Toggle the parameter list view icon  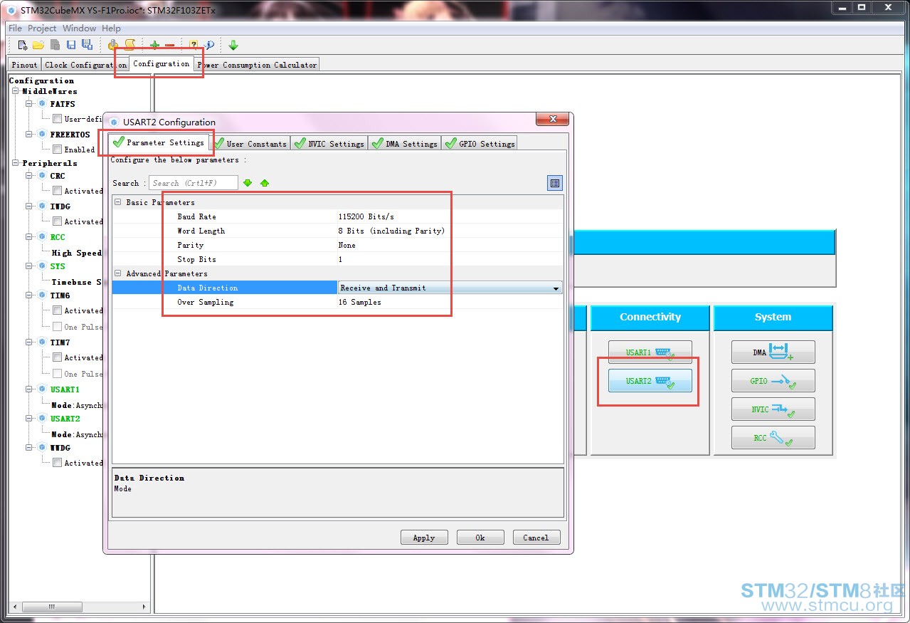point(554,183)
